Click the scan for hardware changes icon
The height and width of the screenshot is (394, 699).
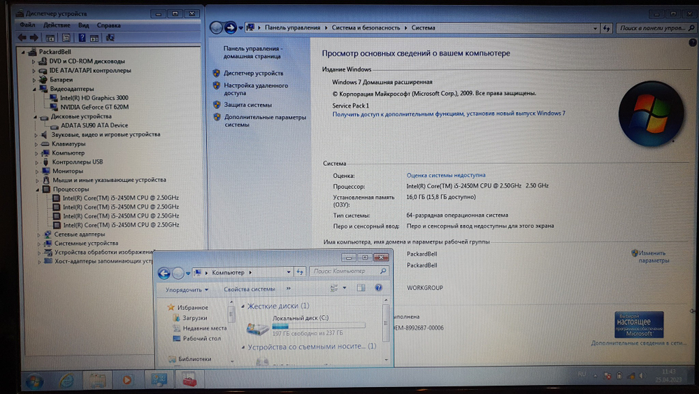pyautogui.click(x=110, y=38)
